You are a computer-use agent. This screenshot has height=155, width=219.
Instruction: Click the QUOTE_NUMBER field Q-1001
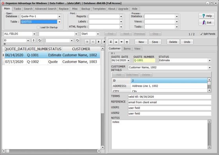point(144,60)
